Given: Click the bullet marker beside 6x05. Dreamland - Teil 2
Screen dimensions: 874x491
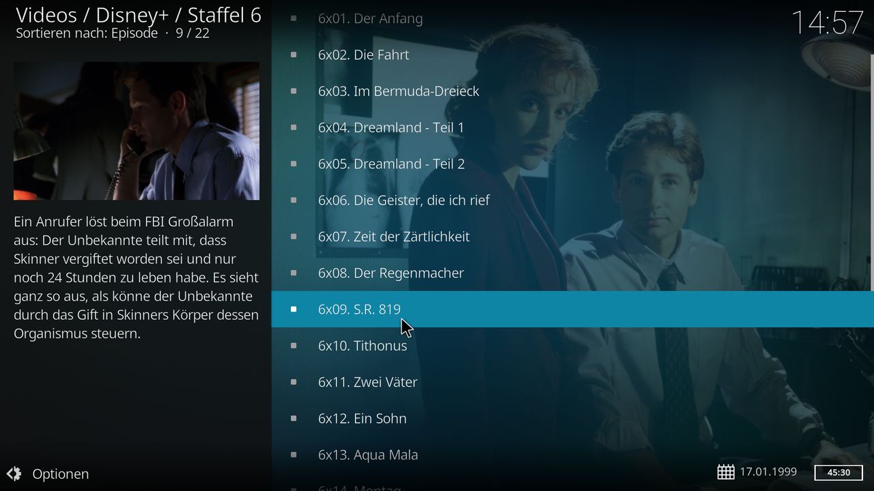Looking at the screenshot, I should point(294,164).
